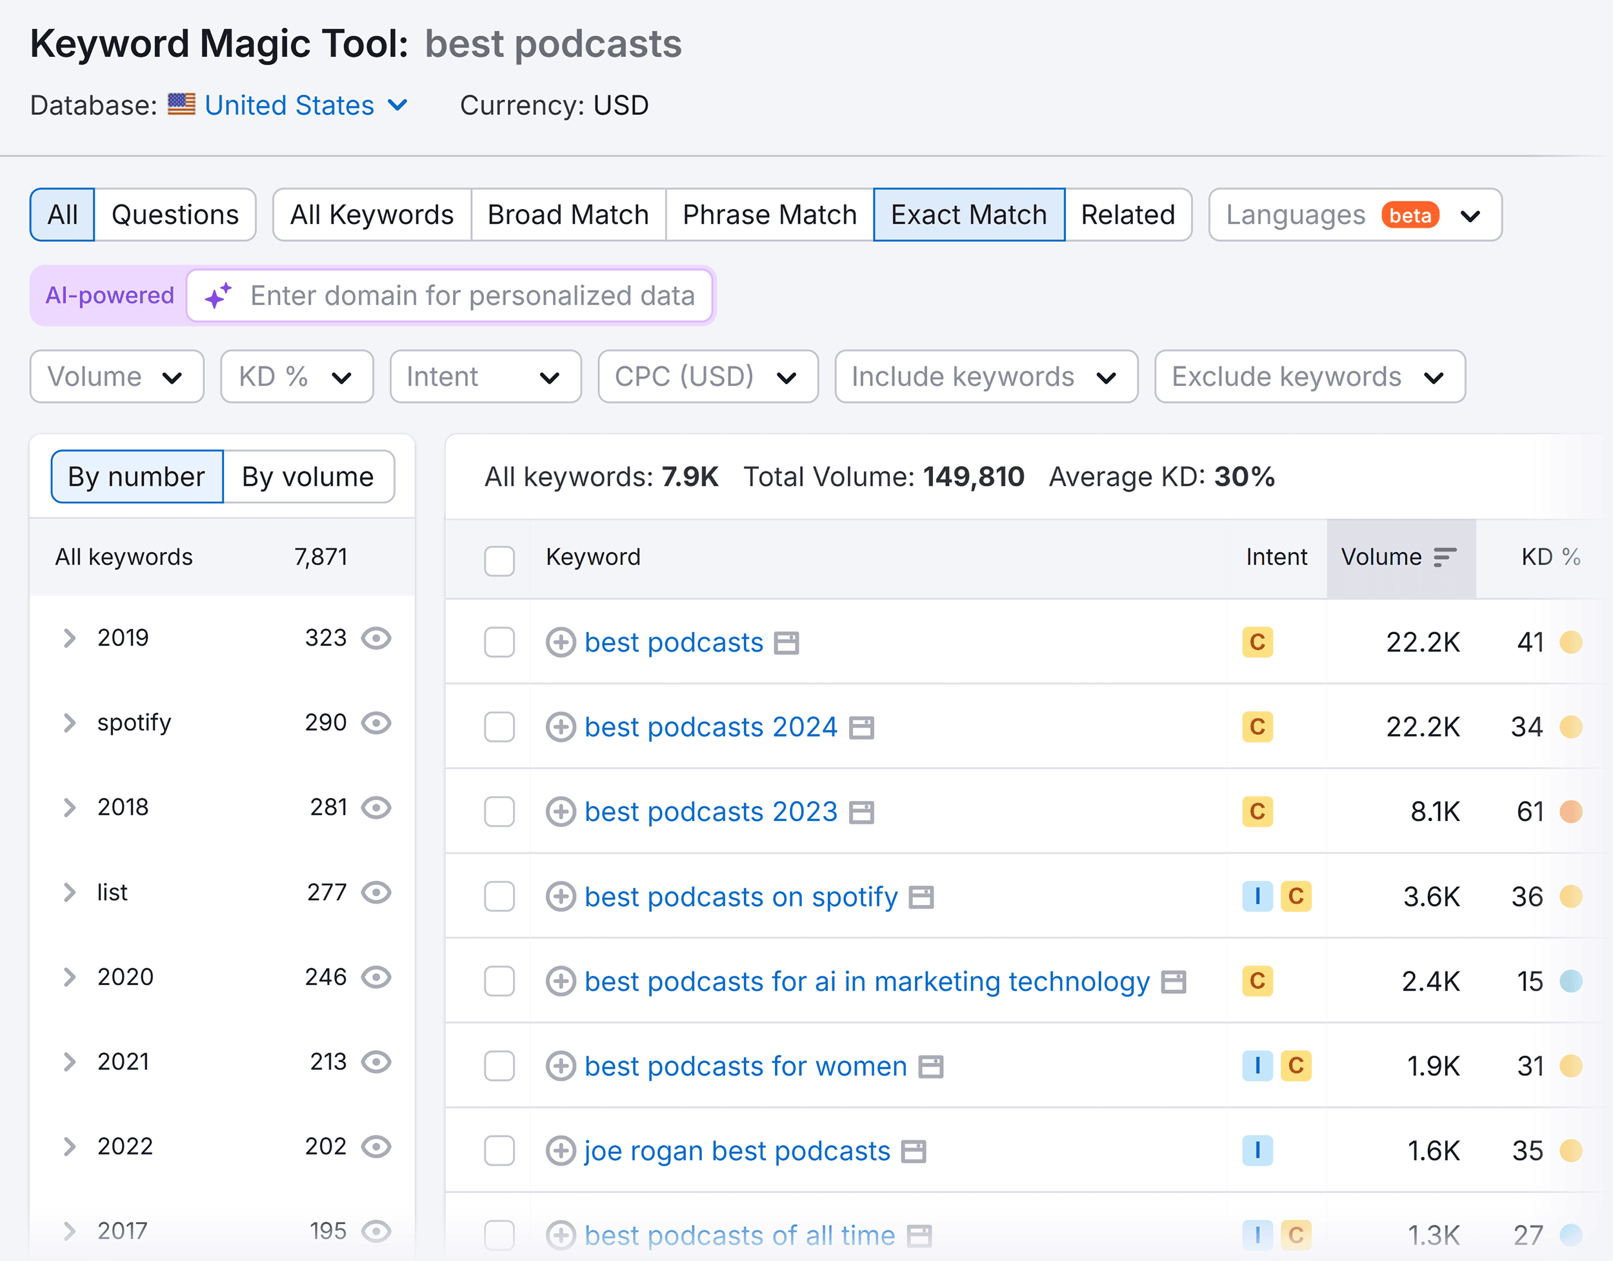Open SERP icon beside 'joe rogan best podcasts'

click(914, 1151)
